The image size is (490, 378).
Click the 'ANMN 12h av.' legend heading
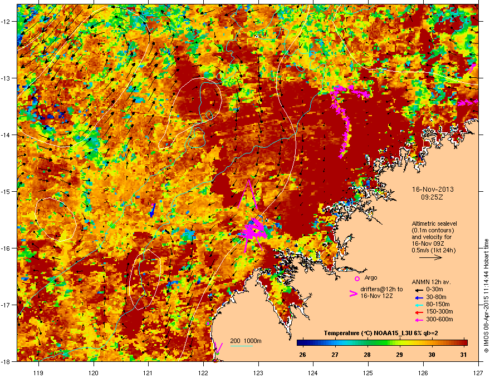(x=431, y=282)
